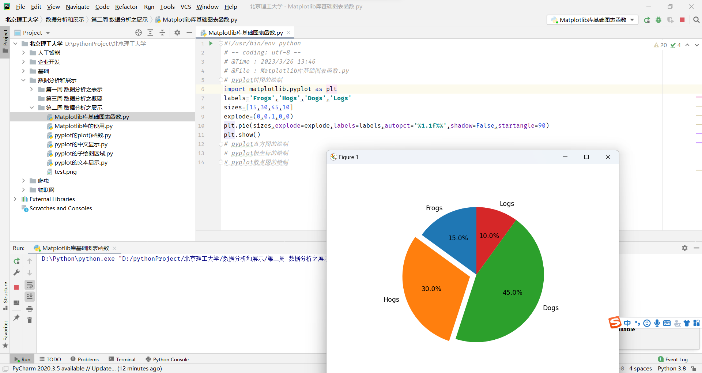Select pyplot的中文显示.py in project tree

tap(81, 144)
